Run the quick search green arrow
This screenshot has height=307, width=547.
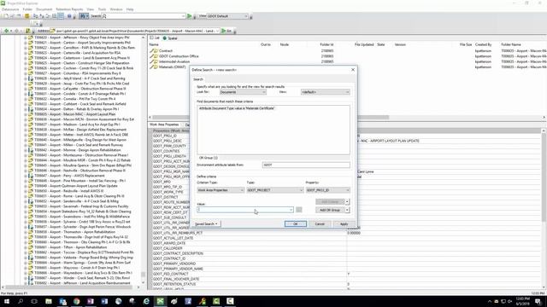(x=190, y=16)
